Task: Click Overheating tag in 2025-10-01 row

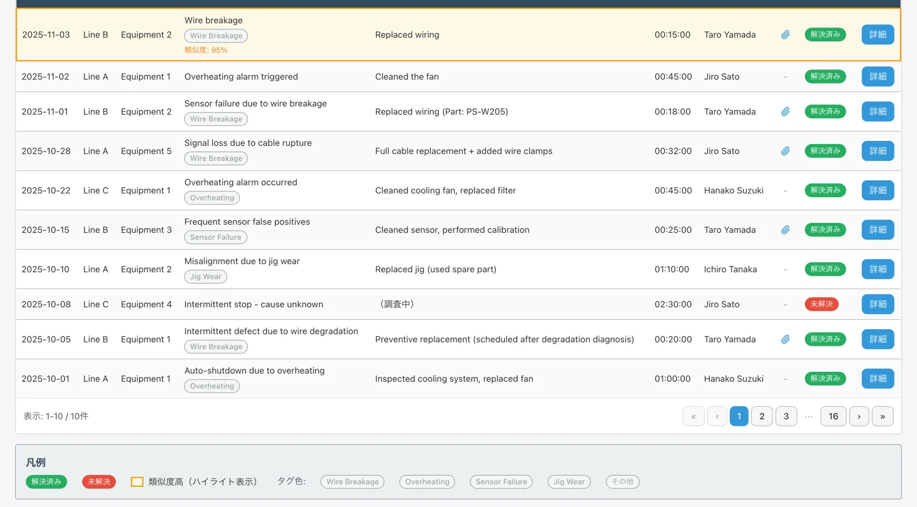Action: [212, 386]
